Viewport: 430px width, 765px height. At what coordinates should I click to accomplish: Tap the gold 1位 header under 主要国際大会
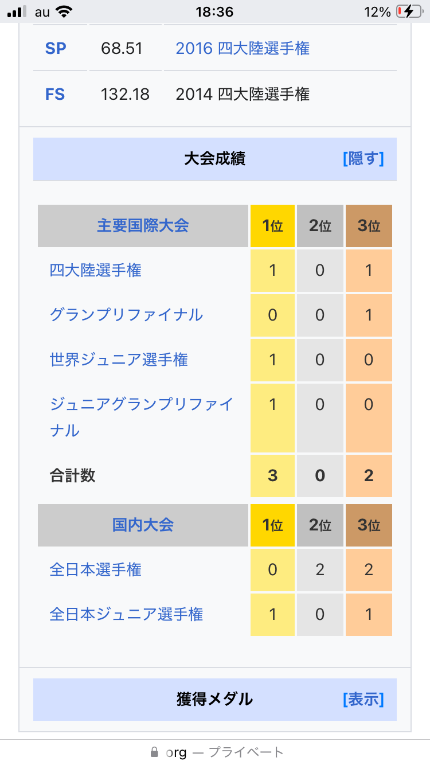pyautogui.click(x=272, y=226)
